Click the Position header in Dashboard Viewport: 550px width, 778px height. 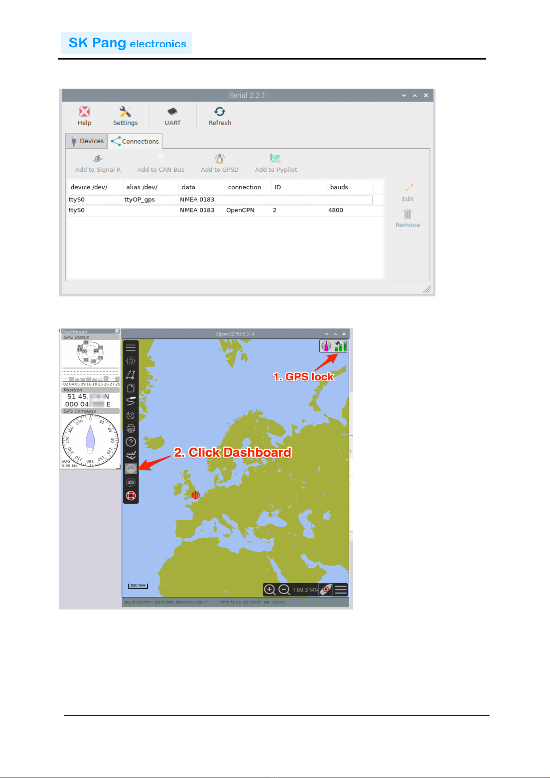(x=91, y=390)
